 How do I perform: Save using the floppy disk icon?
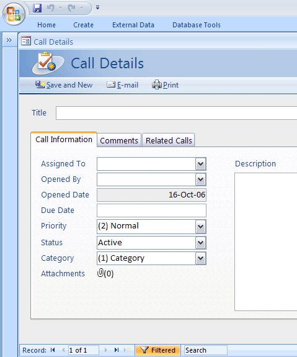[37, 8]
